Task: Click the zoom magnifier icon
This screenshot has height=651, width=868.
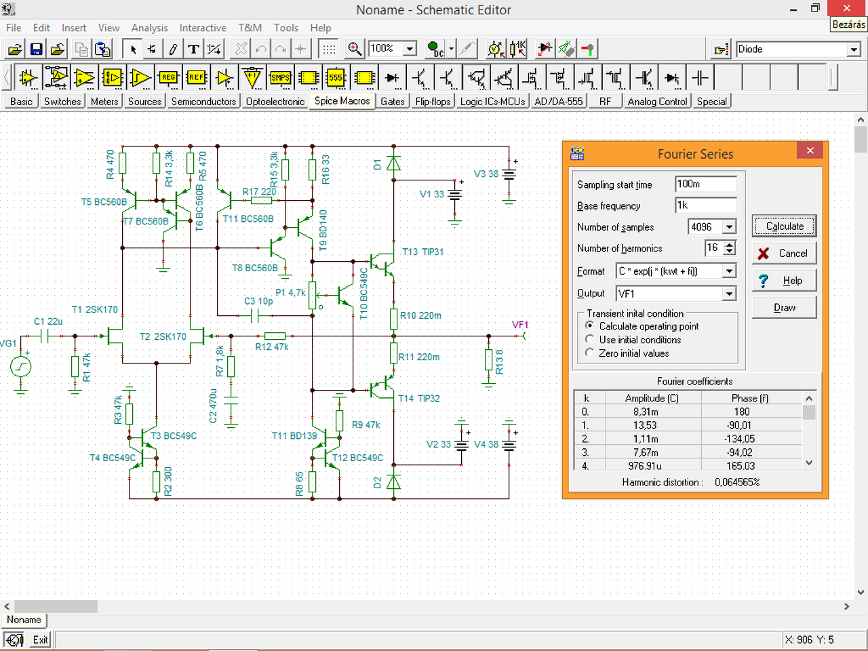Action: click(354, 49)
